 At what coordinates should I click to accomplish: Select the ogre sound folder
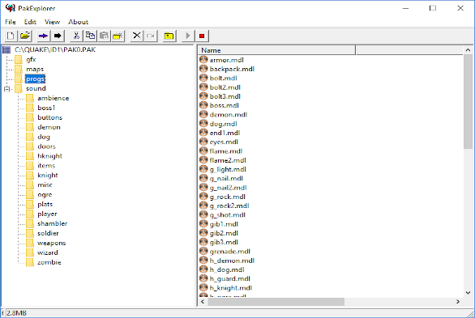coord(45,195)
